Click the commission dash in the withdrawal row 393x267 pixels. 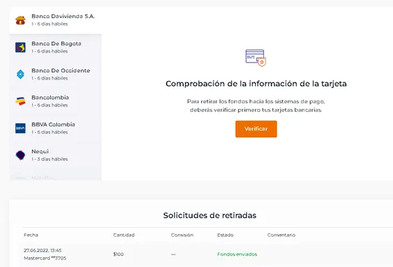click(x=173, y=255)
